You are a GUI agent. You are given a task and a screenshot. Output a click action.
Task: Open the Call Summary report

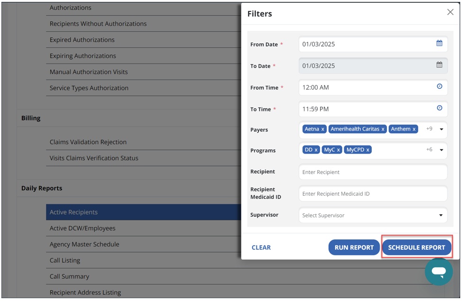coord(69,276)
